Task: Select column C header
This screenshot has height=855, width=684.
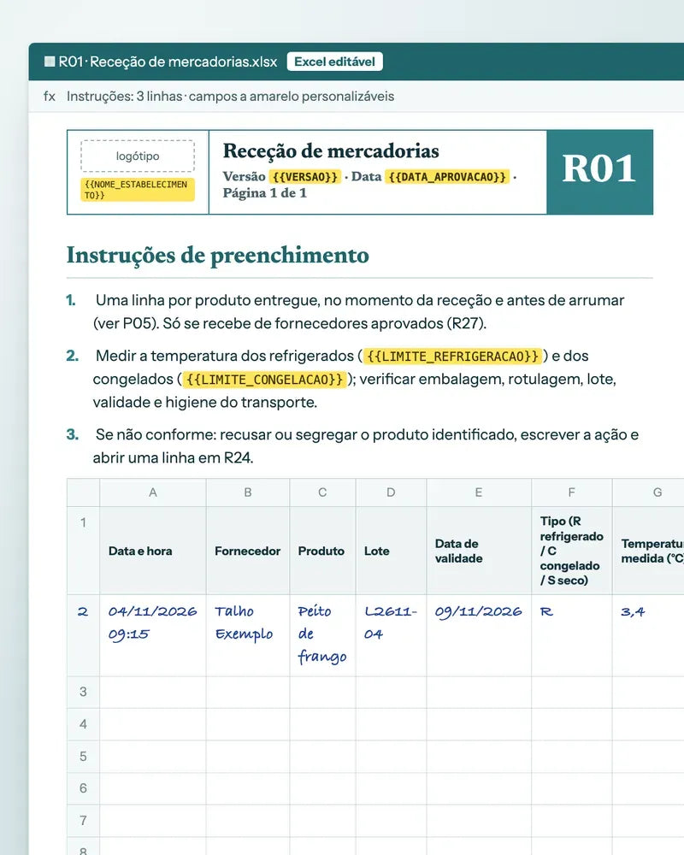Action: coord(322,492)
